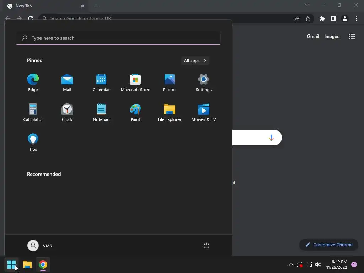The image size is (364, 273).
Task: Open Chrome three-dot menu
Action: 356,18
